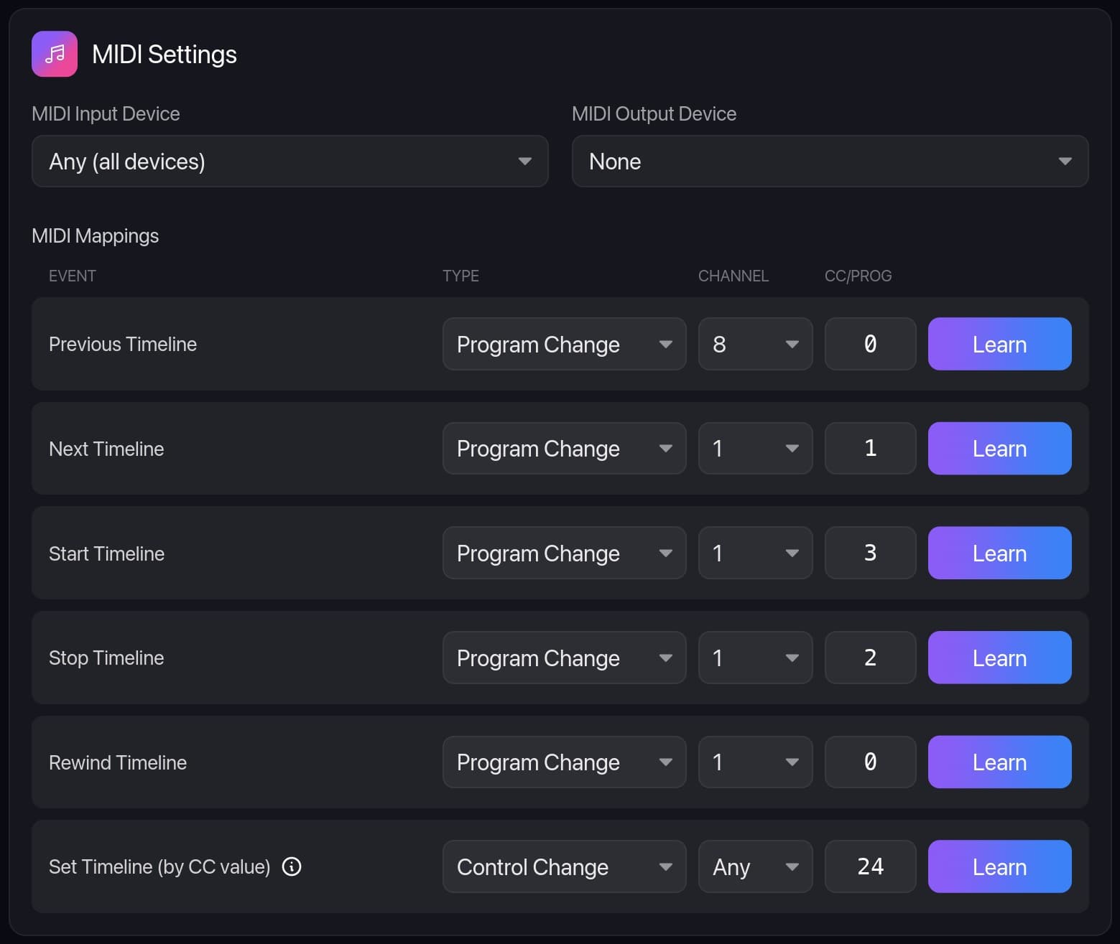Open the Rewind Timeline type dropdown
1120x944 pixels.
pyautogui.click(x=565, y=762)
